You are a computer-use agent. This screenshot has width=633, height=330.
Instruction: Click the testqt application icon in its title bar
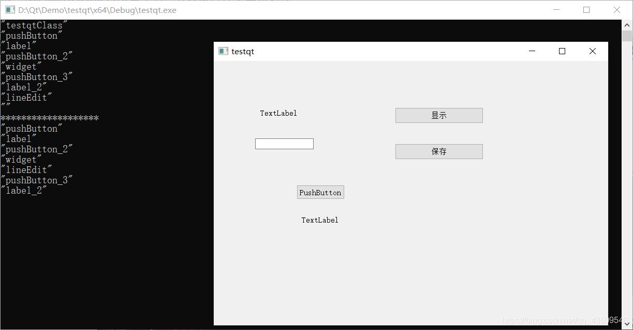click(223, 51)
